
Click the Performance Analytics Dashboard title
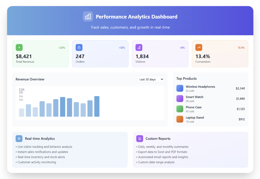pos(137,17)
